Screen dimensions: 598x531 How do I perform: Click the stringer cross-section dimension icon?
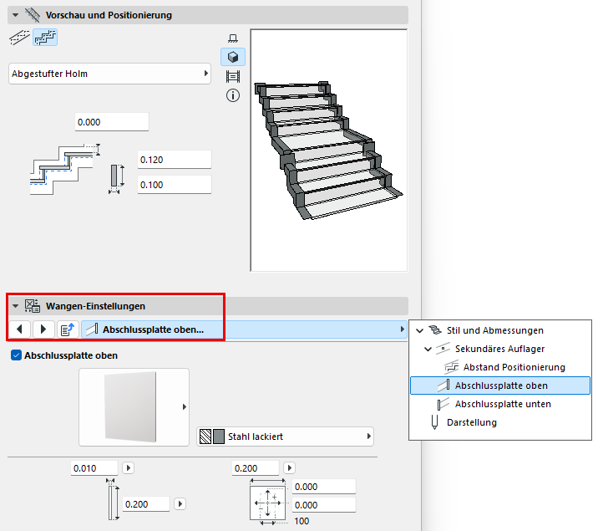[x=116, y=179]
